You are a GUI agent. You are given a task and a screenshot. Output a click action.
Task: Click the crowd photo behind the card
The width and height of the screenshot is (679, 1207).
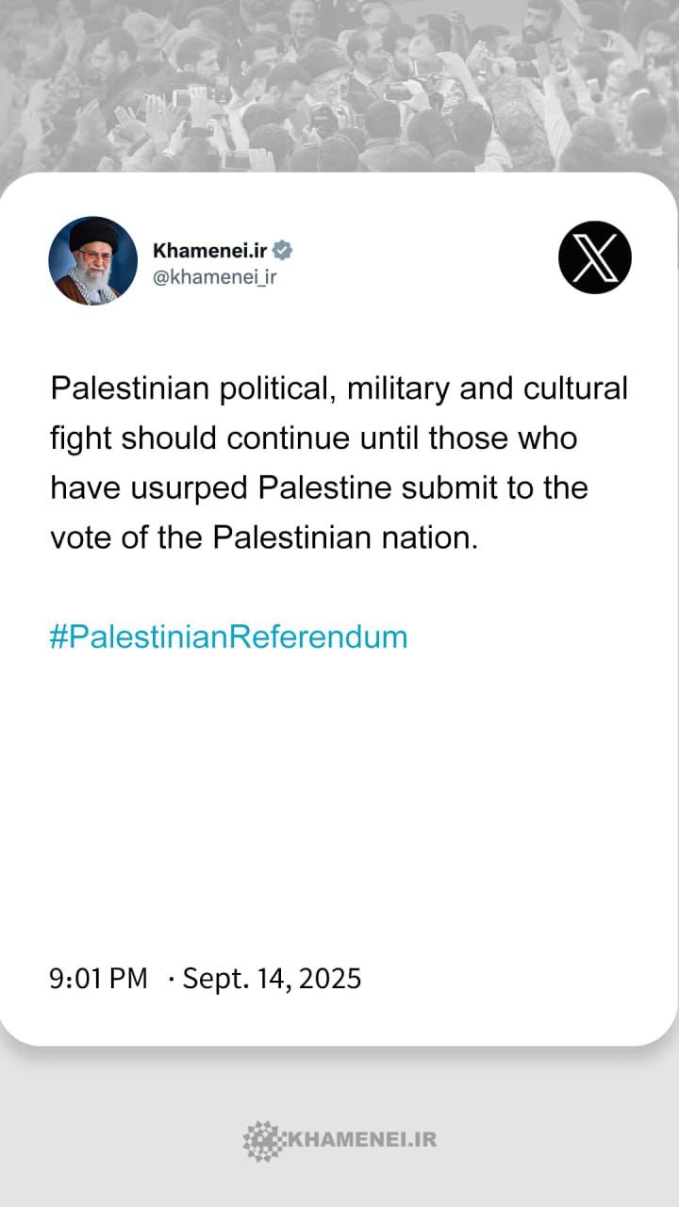(x=339, y=85)
